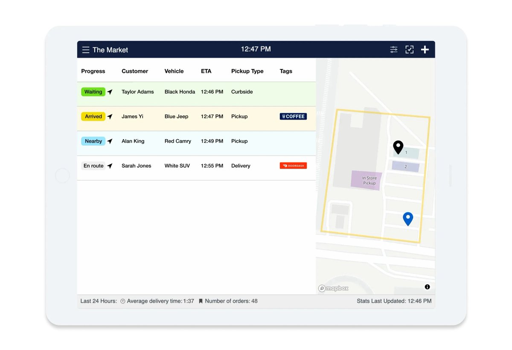Image resolution: width=512 pixels, height=350 pixels.
Task: Add a new order with plus icon
Action: coord(425,50)
